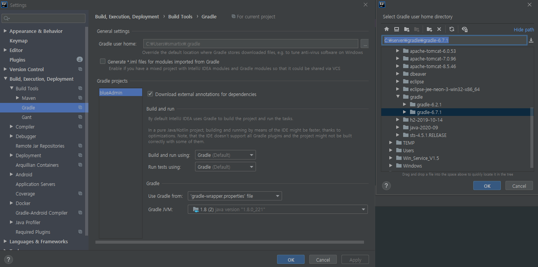Click horizontal scrollbar below Gradle settings
The width and height of the screenshot is (538, 267).
[229, 242]
